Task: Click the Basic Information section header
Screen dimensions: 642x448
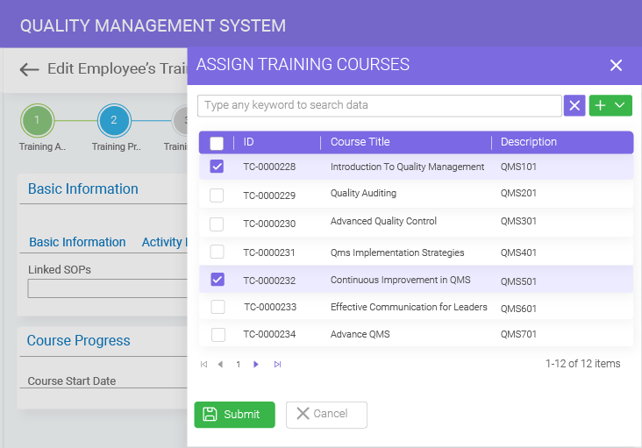Action: (x=83, y=188)
